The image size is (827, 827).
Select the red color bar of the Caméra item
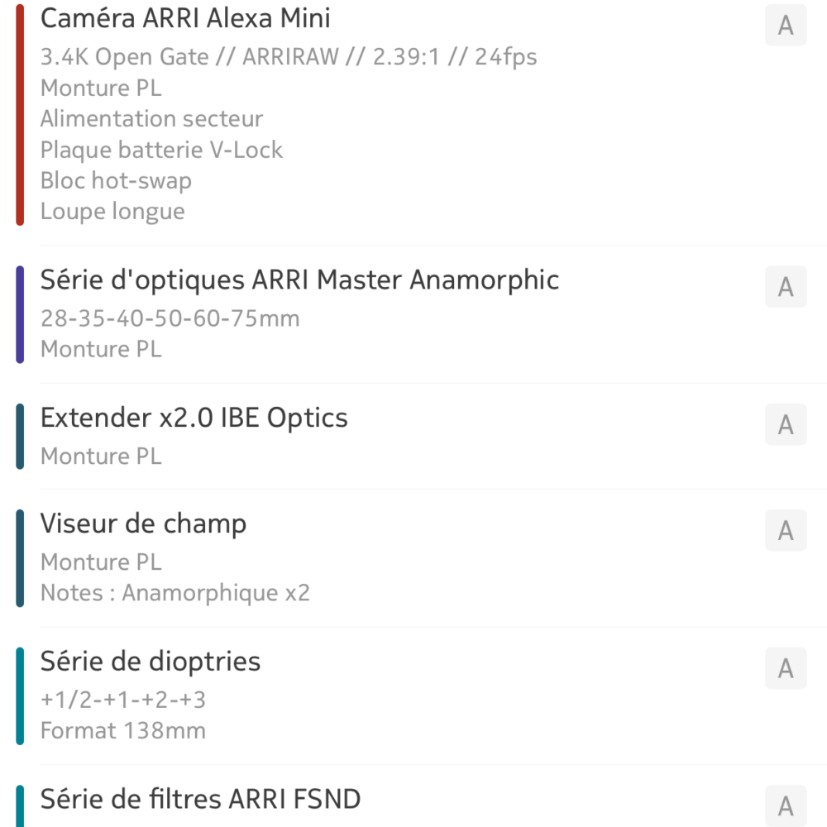tap(20, 115)
